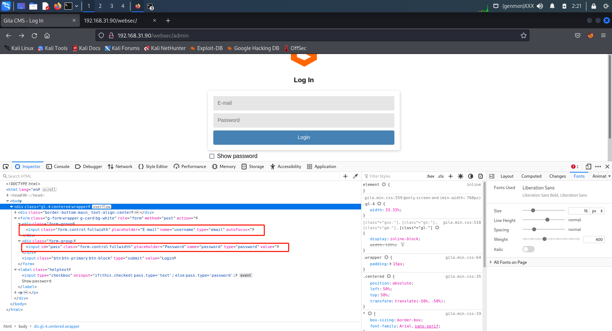Viewport: 612px width, 331px height.
Task: Add a new CSS rule
Action: point(451,176)
